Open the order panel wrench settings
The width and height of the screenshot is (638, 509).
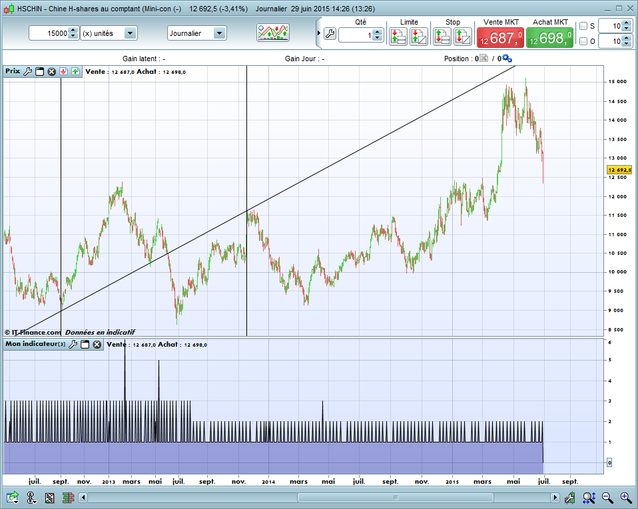coord(330,34)
